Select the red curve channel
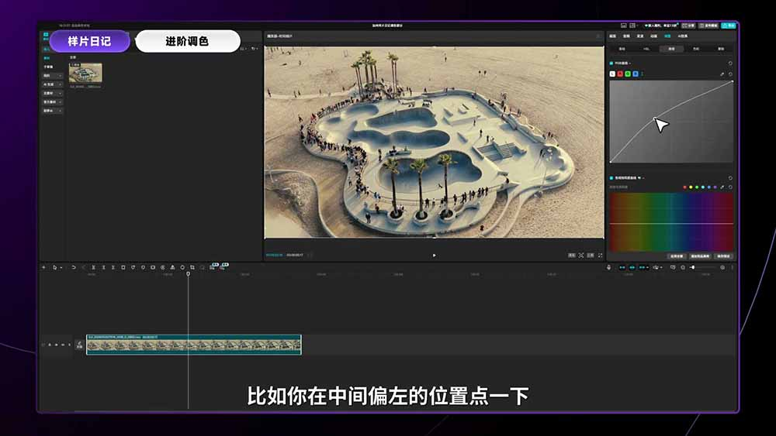 pyautogui.click(x=620, y=74)
